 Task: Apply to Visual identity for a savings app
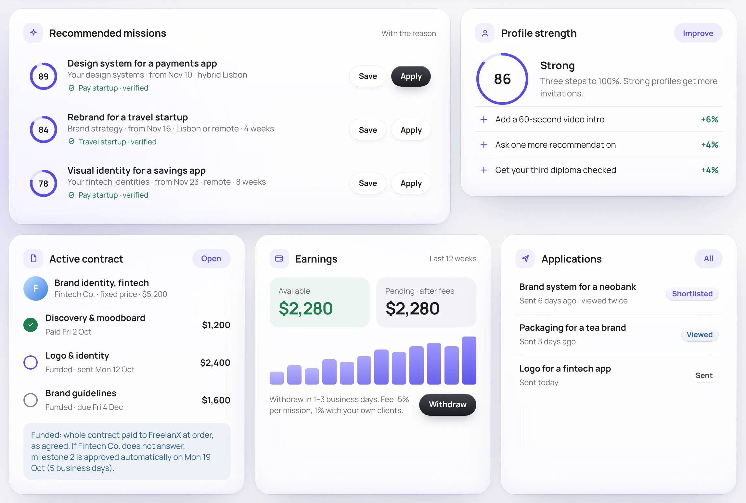point(411,183)
